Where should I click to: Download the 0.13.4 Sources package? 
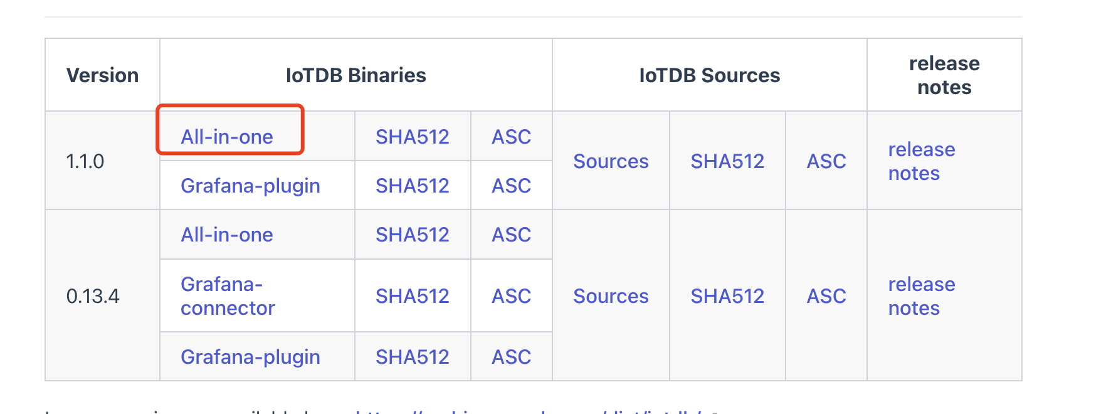coord(611,296)
